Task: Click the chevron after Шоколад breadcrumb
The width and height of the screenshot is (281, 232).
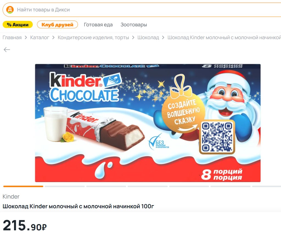Action: (163, 38)
